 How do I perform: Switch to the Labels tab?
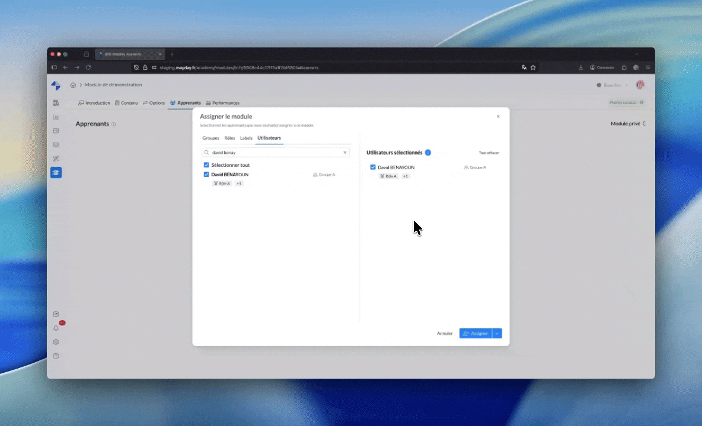(246, 138)
